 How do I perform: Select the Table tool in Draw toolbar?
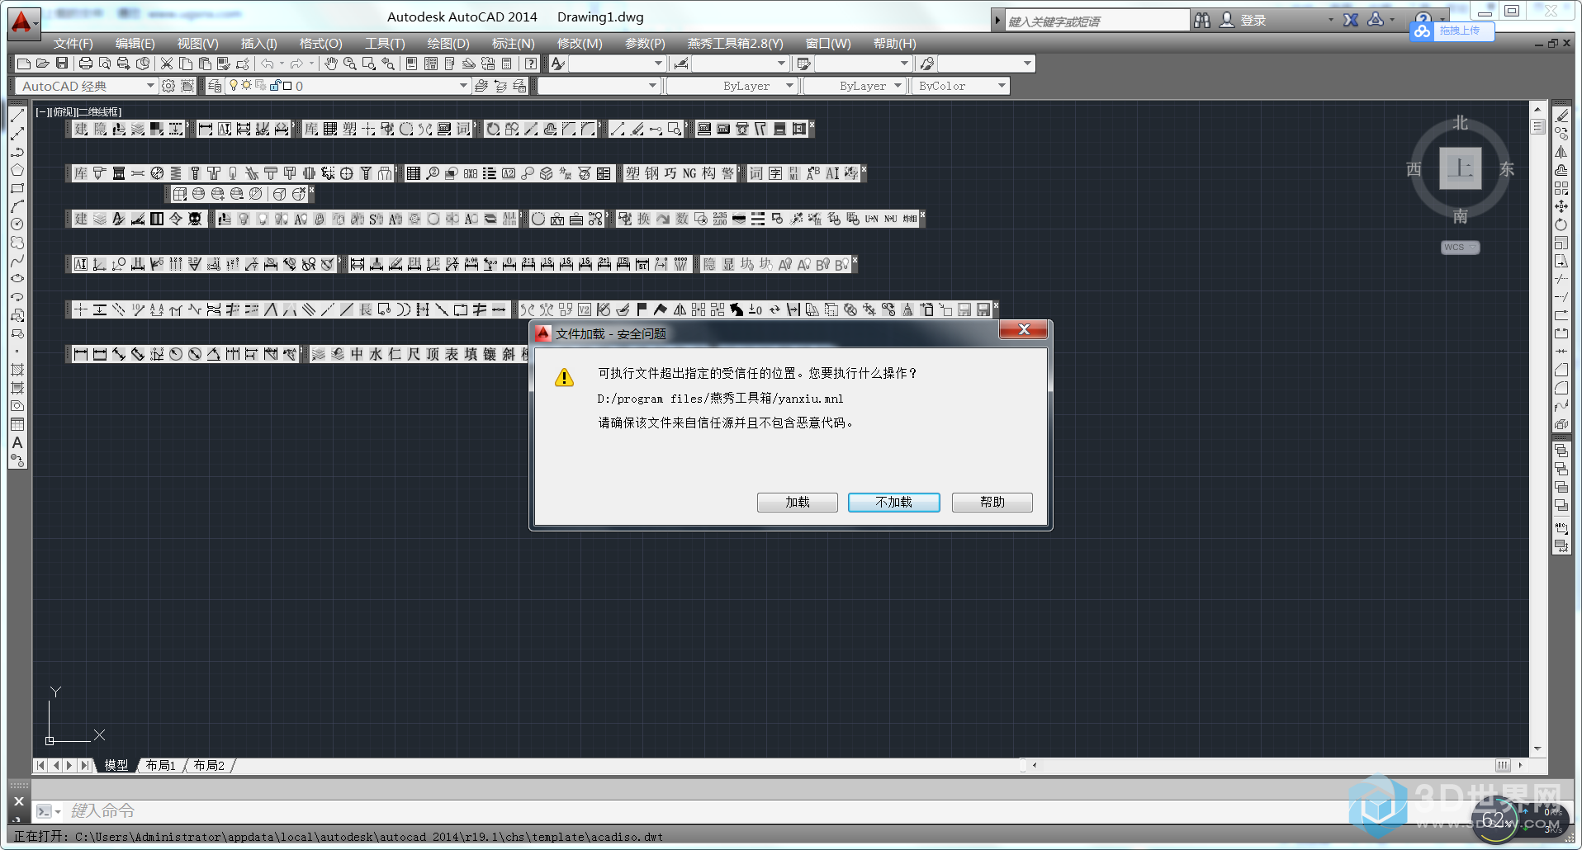point(17,424)
